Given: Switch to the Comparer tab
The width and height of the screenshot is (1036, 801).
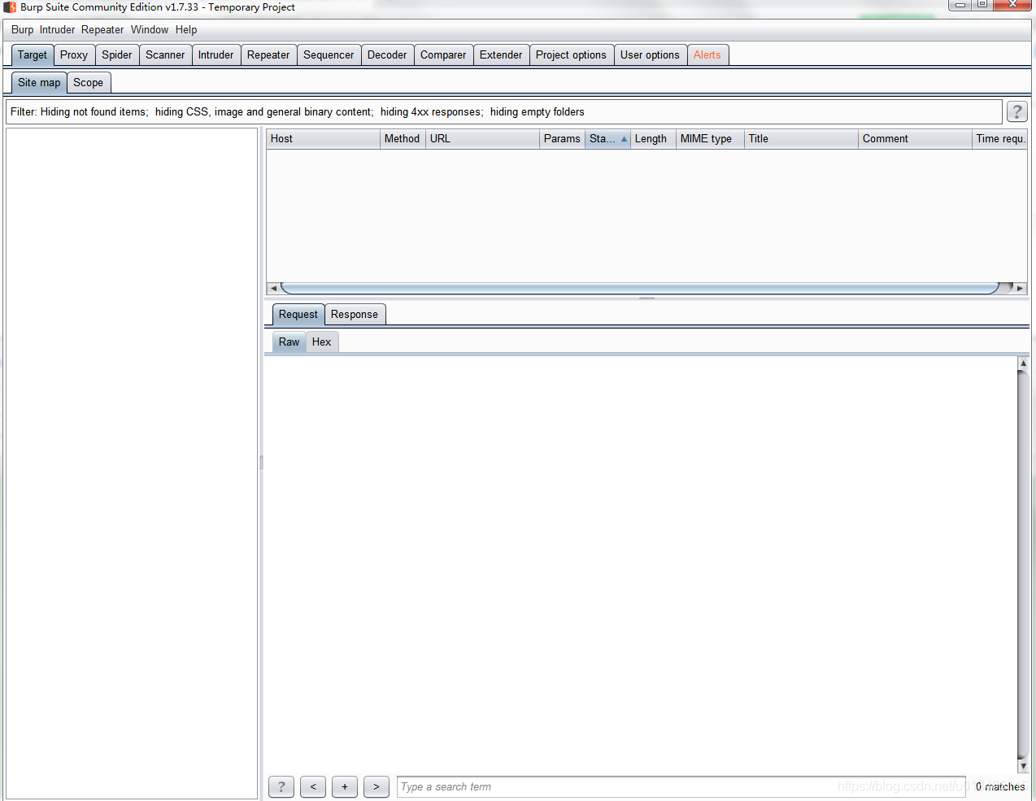Looking at the screenshot, I should pos(443,55).
